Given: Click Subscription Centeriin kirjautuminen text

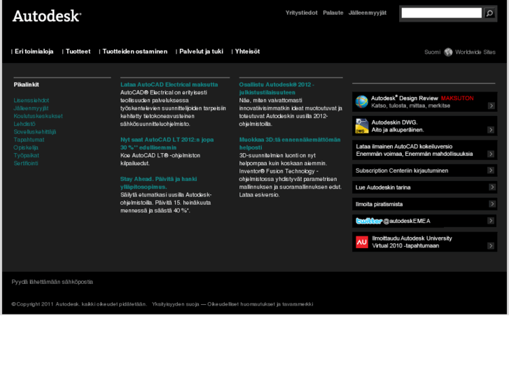Looking at the screenshot, I should pos(402,171).
